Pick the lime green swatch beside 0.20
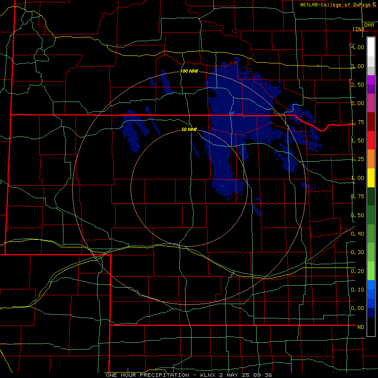378x378 pixels. pyautogui.click(x=371, y=271)
